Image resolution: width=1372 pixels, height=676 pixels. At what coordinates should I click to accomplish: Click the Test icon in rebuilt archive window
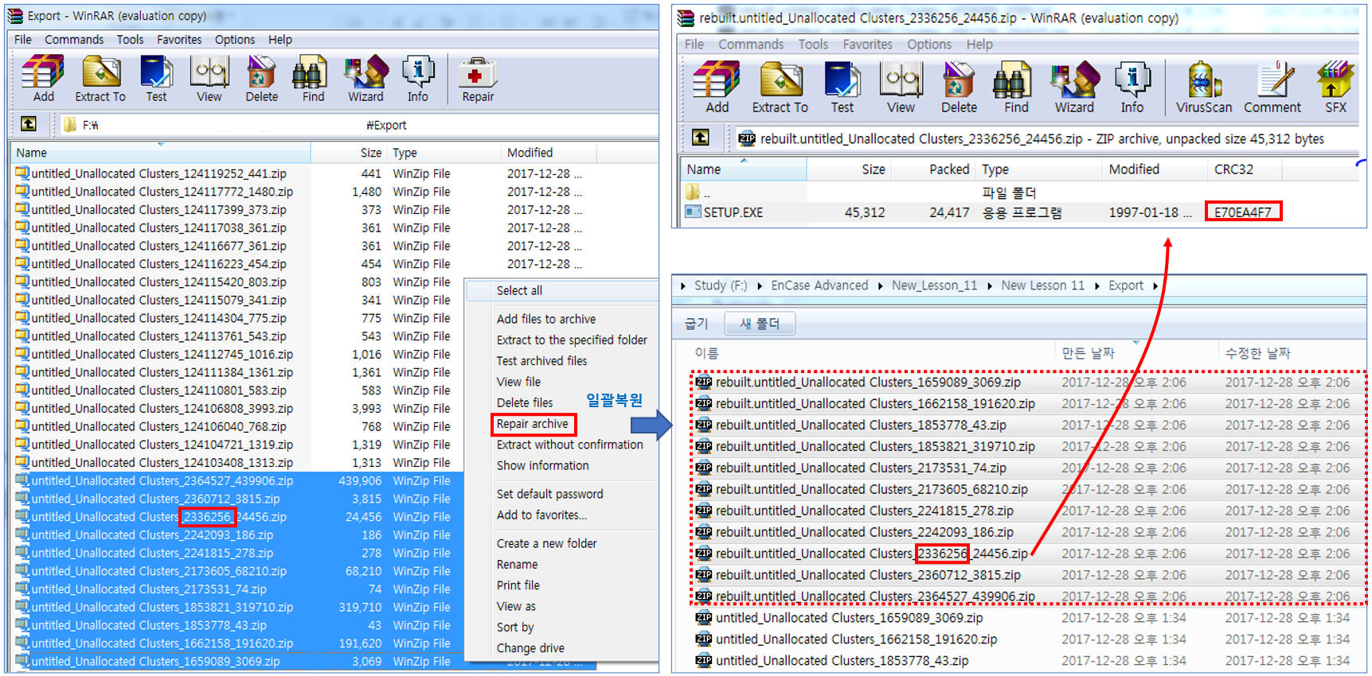tap(842, 87)
